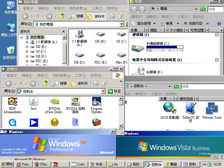
Task: Collapse 裝置中含有卸除式存放裝置 group
Action: [x=217, y=60]
